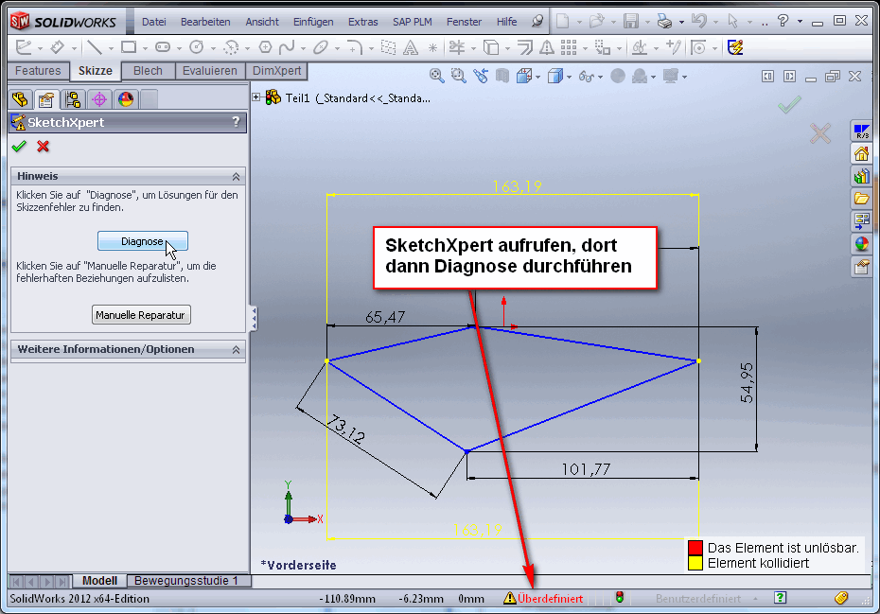This screenshot has width=880, height=614.
Task: Select the 101,77 dimension in the sketch
Action: point(586,468)
